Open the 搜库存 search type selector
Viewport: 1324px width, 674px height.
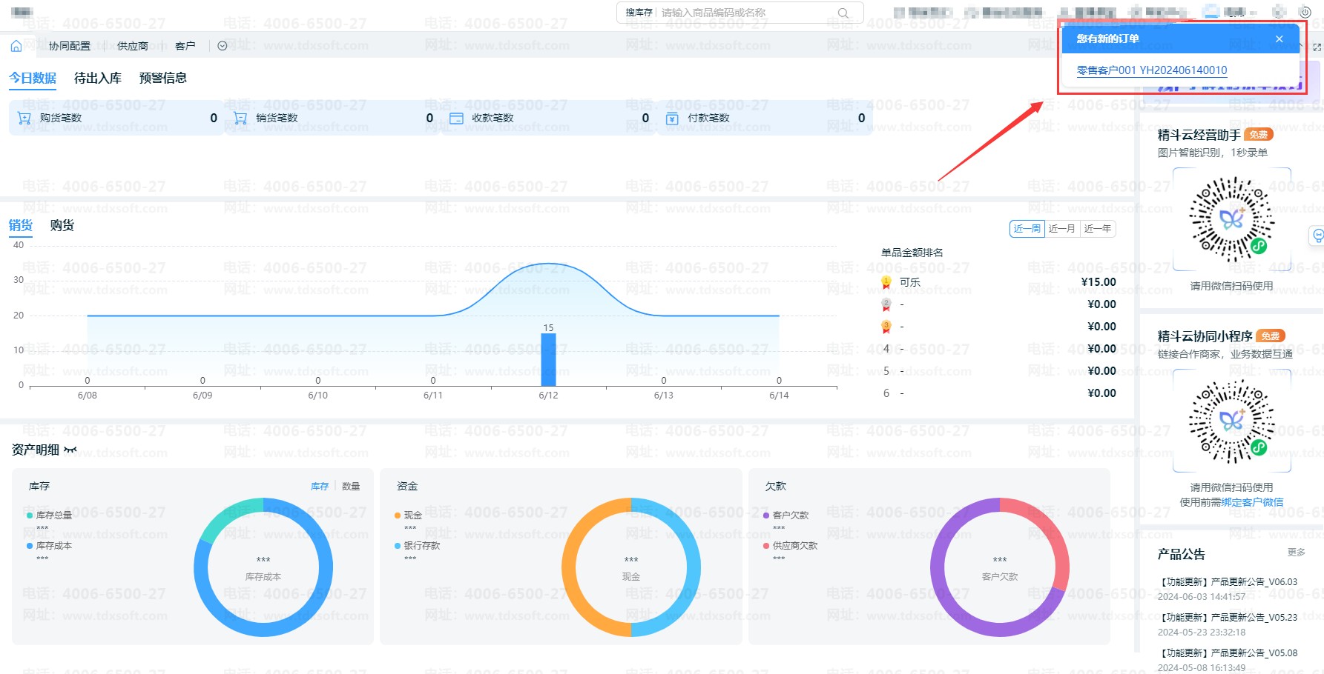638,13
